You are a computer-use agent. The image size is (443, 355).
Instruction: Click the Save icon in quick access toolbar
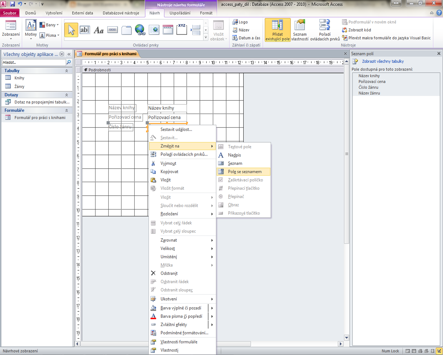[12, 4]
